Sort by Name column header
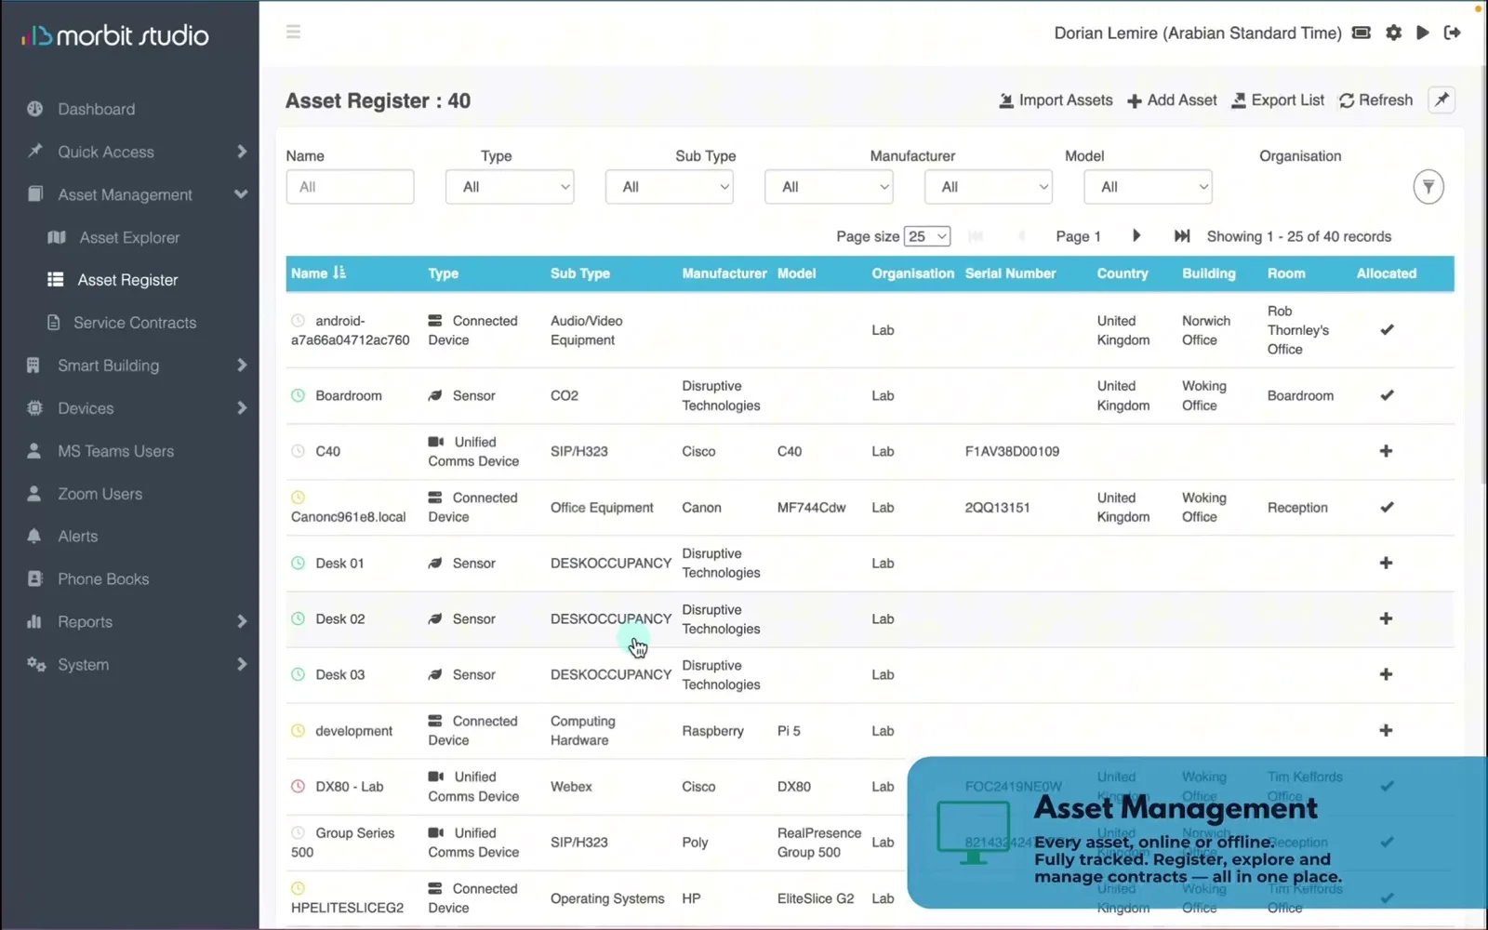 pos(318,273)
